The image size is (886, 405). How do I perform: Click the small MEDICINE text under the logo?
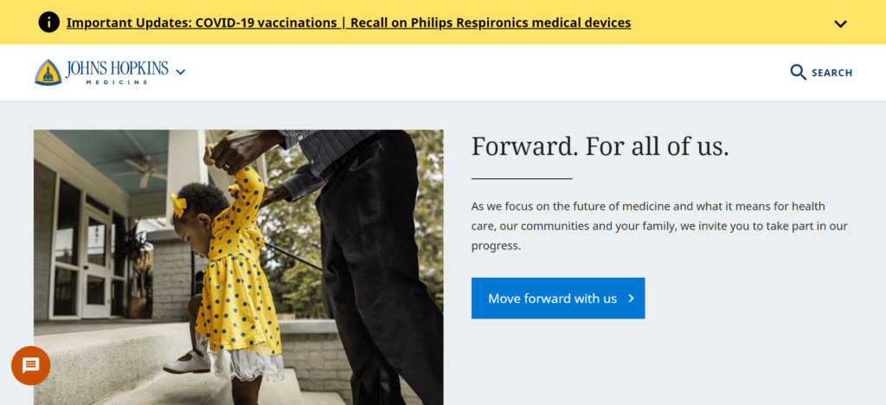tap(116, 82)
